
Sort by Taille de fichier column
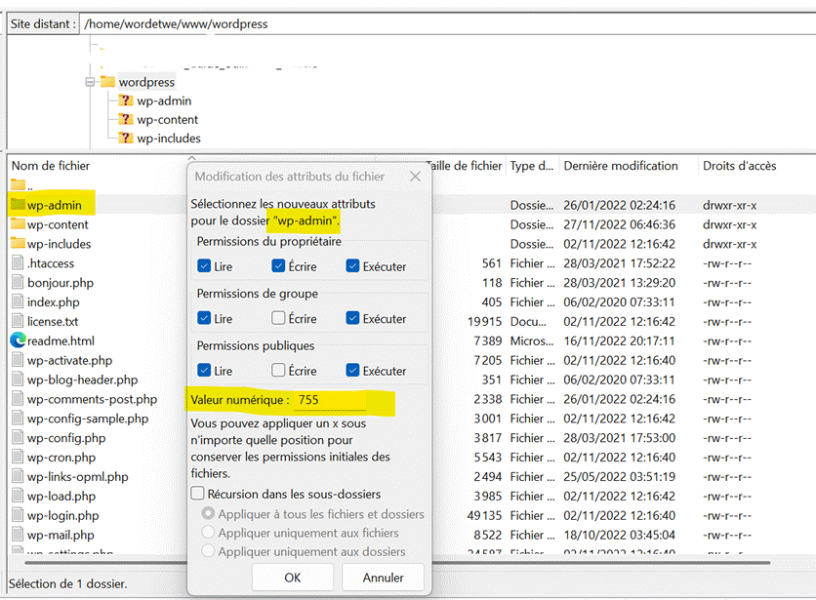pyautogui.click(x=467, y=166)
